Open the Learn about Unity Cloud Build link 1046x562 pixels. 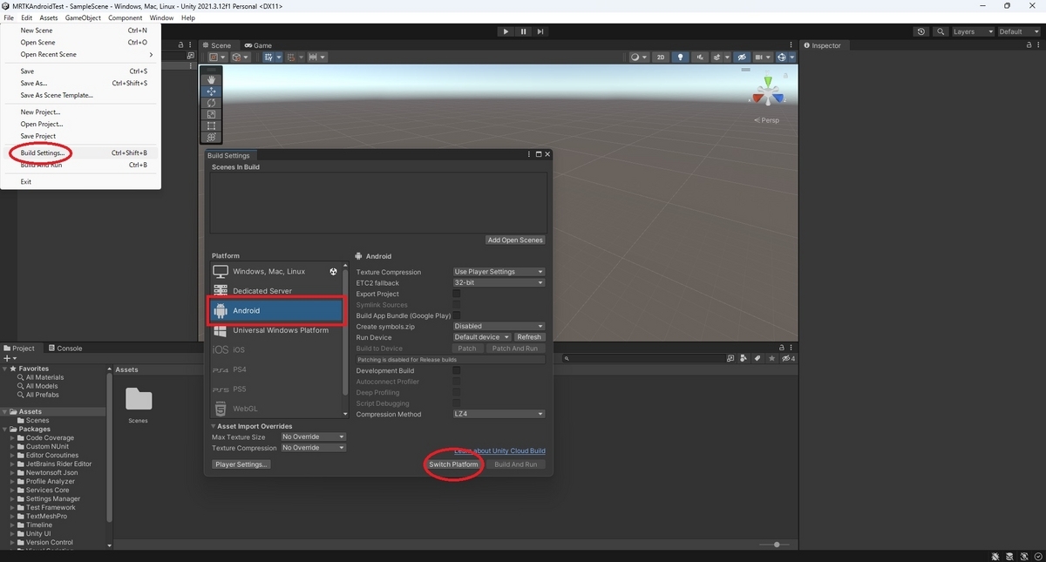pos(498,450)
